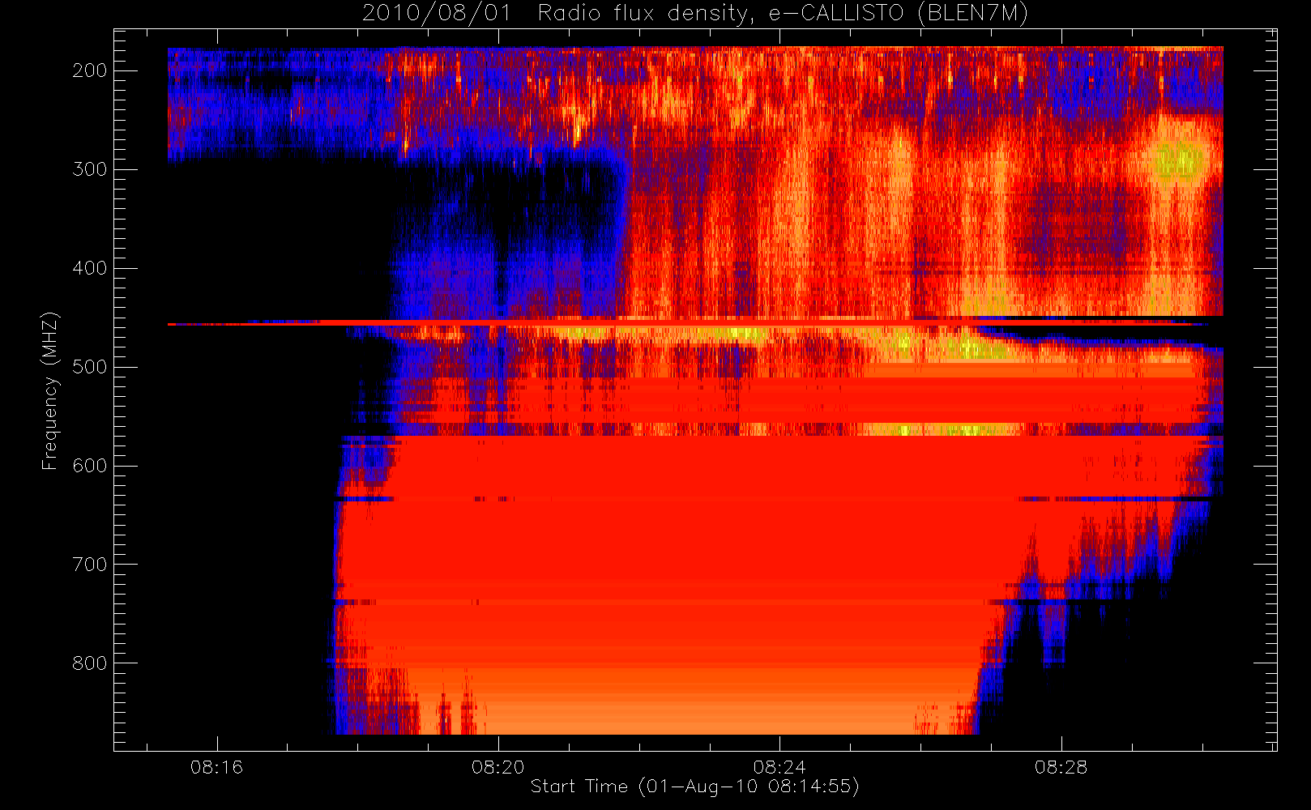Click the 800 frequency tick label

(90, 663)
